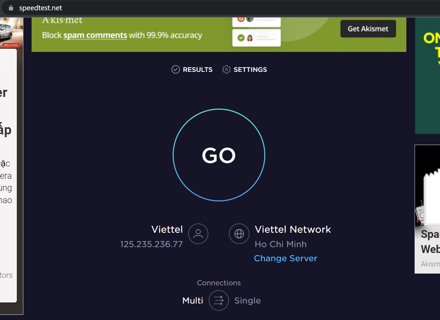
Task: Open the RESULTS text label
Action: pos(198,70)
